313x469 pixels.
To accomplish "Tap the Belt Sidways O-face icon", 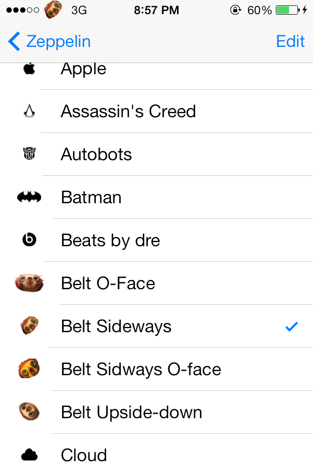I will click(x=29, y=369).
